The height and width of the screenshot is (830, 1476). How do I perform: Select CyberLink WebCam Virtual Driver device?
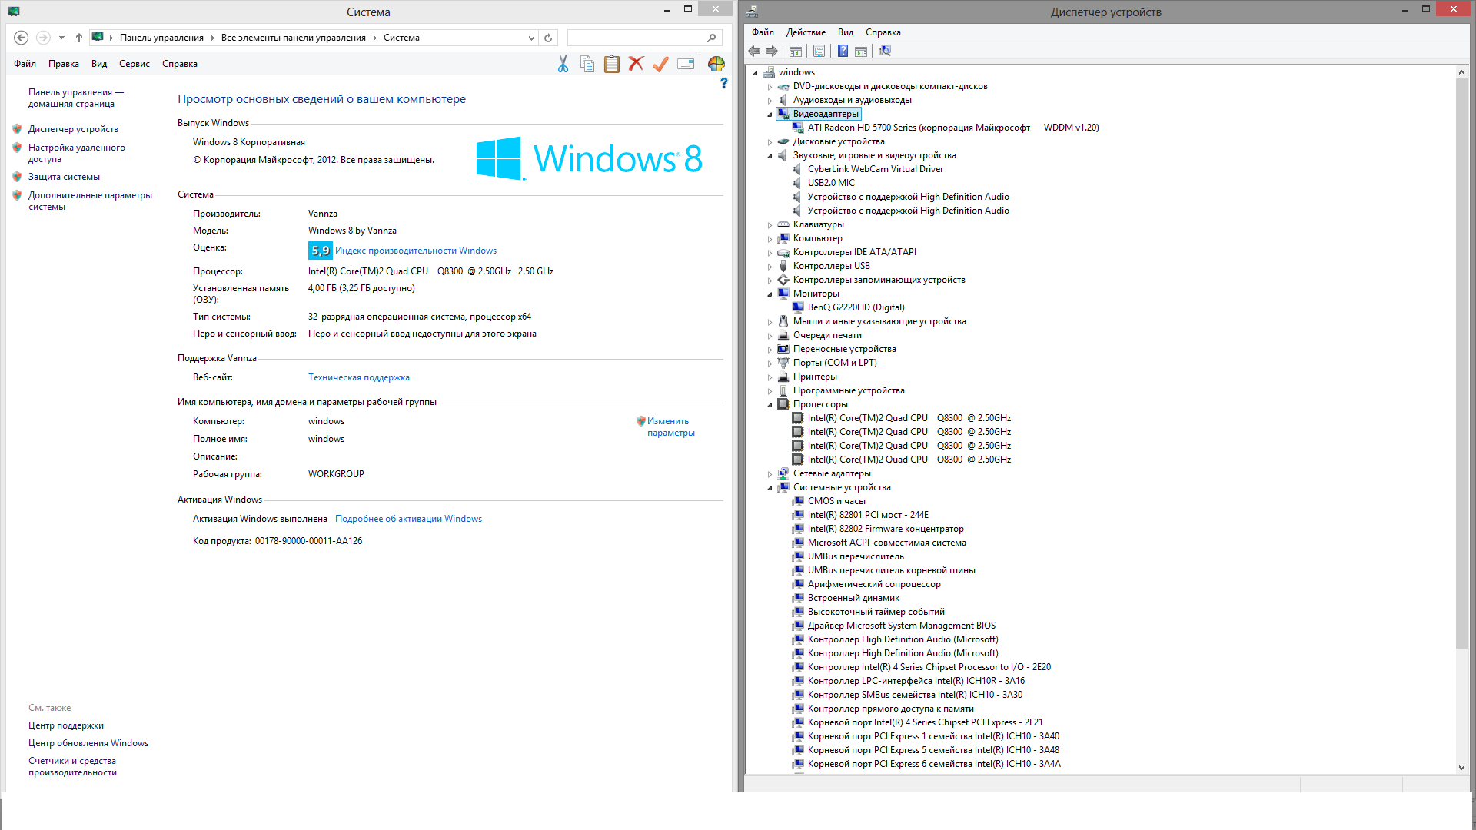click(x=876, y=169)
